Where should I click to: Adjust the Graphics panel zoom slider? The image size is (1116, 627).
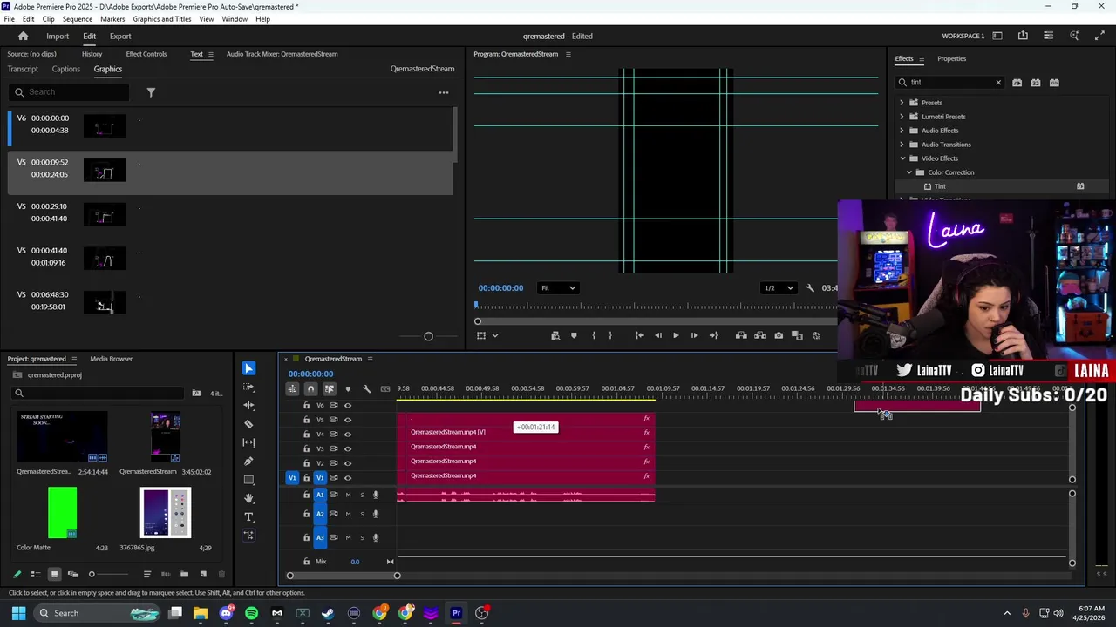(428, 336)
